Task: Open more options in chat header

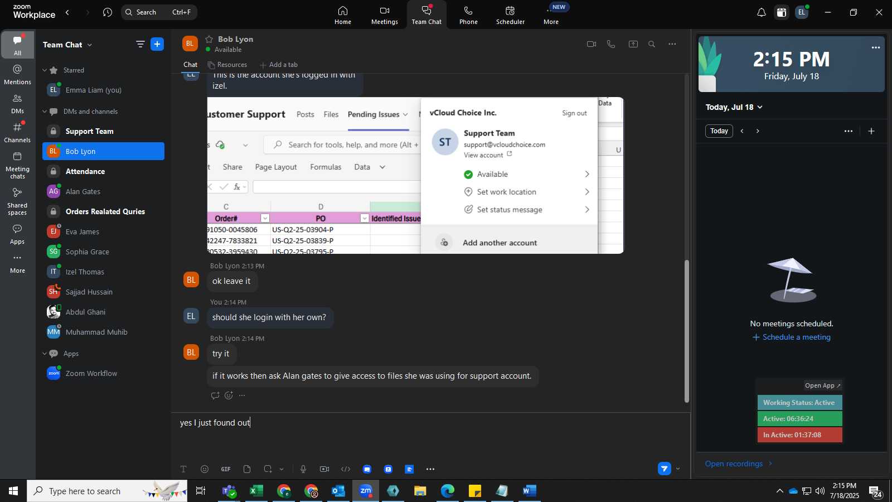Action: (672, 44)
